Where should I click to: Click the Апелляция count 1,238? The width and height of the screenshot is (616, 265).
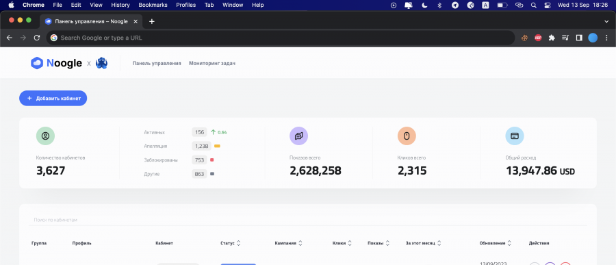coord(202,146)
